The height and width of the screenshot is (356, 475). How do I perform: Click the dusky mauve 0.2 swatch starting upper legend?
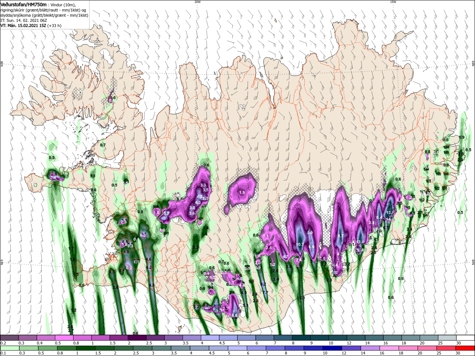coord(9,338)
